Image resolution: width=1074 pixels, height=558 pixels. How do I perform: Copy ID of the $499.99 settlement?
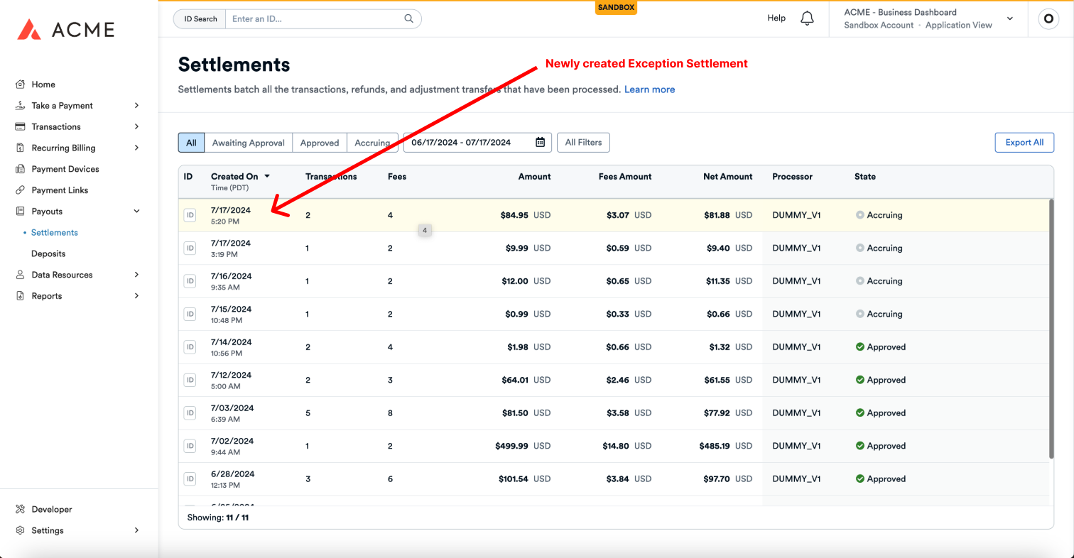(190, 446)
